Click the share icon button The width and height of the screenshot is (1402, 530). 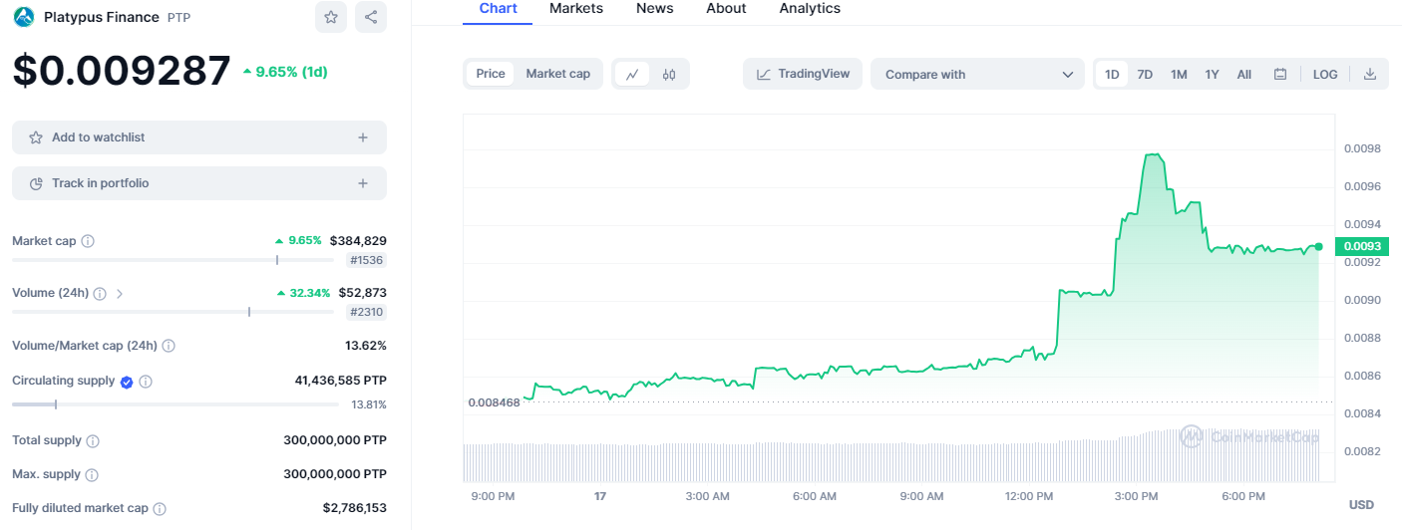[x=370, y=17]
